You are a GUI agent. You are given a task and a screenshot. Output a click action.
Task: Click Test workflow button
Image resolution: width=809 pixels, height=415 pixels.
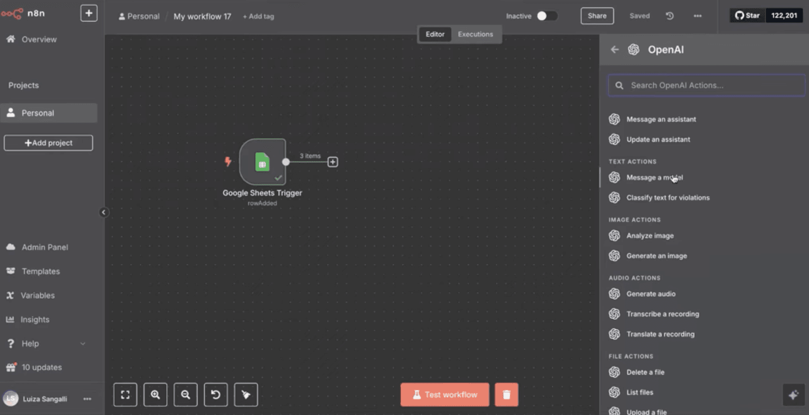[445, 395]
